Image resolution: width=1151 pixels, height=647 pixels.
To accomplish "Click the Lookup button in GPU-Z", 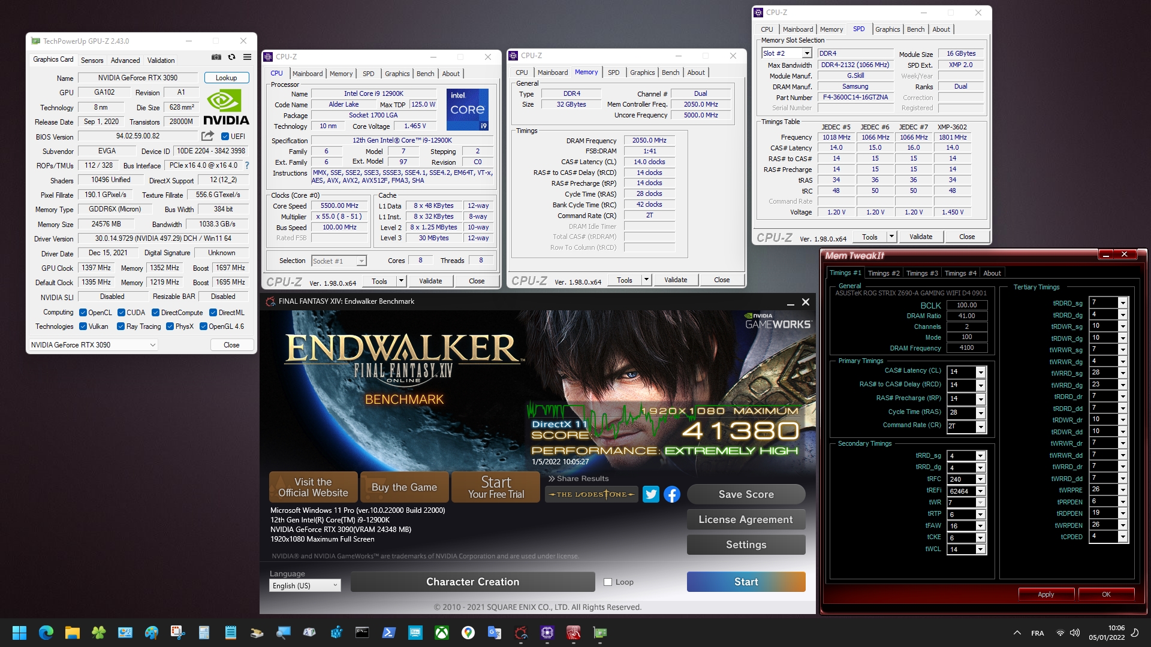I will click(226, 78).
